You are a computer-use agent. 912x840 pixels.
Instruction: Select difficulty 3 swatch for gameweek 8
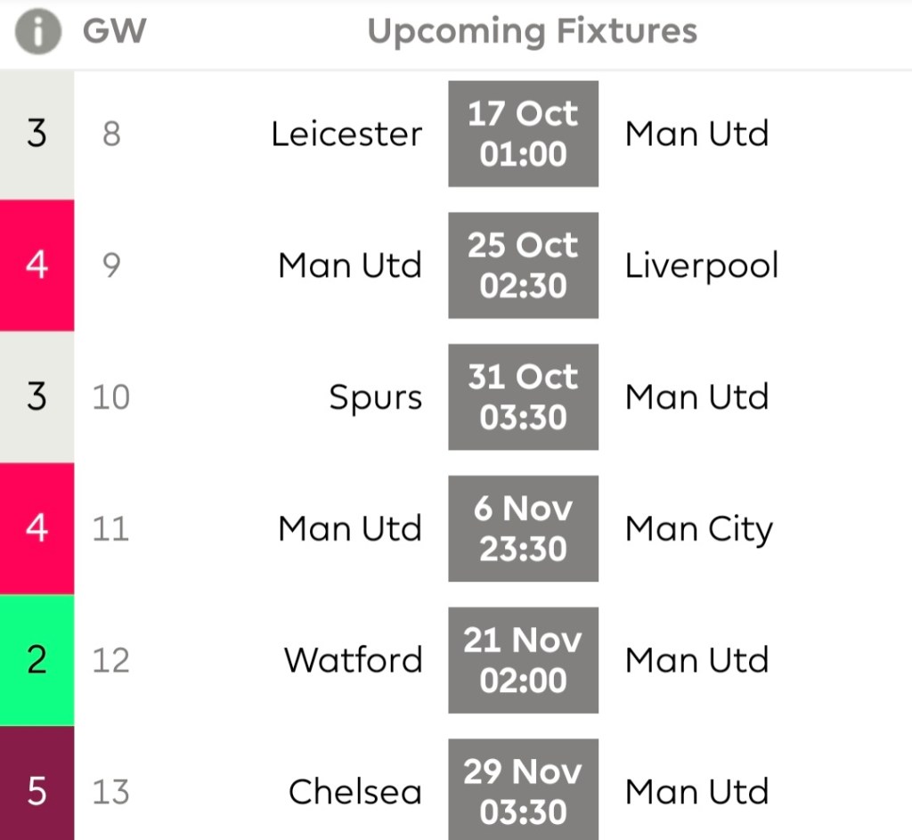(x=37, y=135)
